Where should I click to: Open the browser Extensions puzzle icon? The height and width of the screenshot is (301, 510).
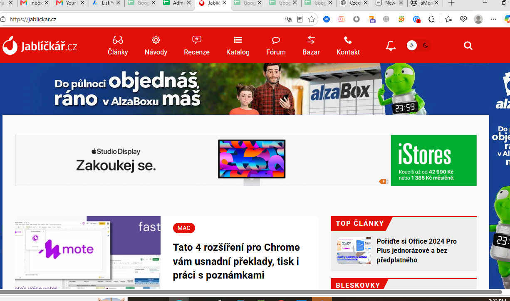point(431,19)
